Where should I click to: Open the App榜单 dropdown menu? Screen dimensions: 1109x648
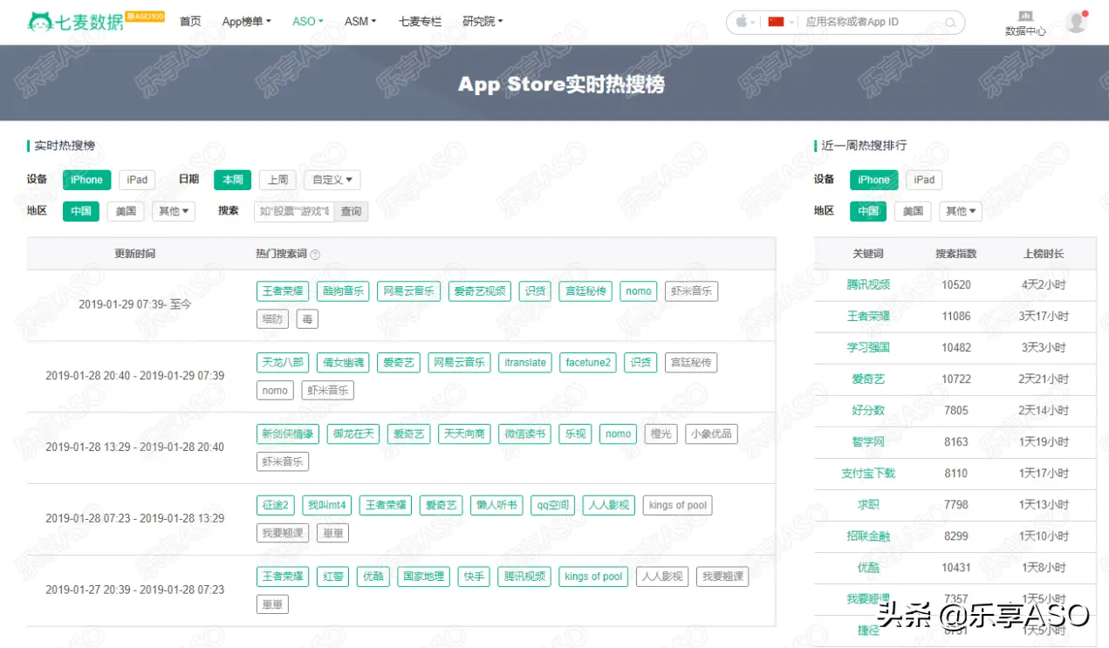[246, 22]
